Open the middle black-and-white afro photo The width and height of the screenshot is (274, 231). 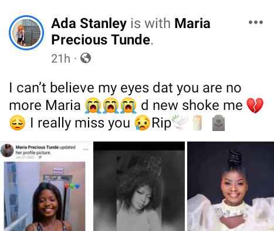click(139, 187)
